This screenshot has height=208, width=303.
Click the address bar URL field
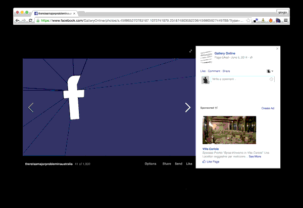(x=142, y=21)
